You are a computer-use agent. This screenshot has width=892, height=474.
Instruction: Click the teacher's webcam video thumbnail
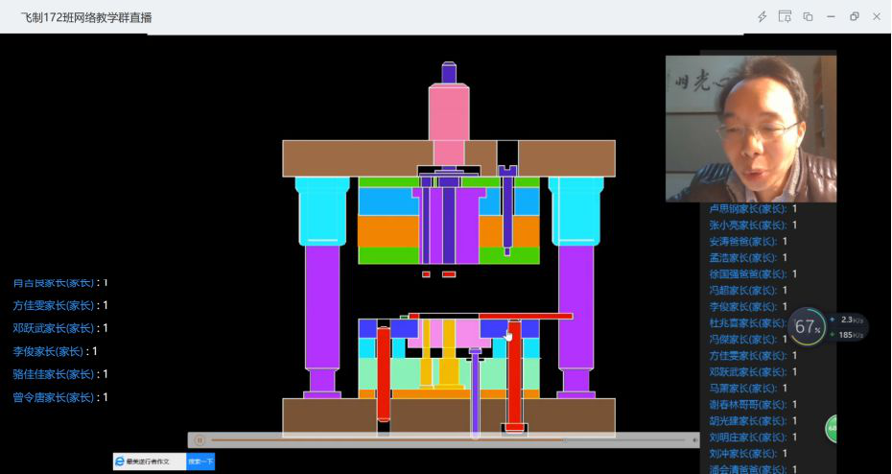pyautogui.click(x=751, y=128)
